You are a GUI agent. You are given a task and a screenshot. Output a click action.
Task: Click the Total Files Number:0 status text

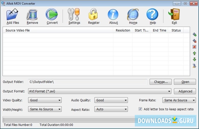tap(18, 125)
